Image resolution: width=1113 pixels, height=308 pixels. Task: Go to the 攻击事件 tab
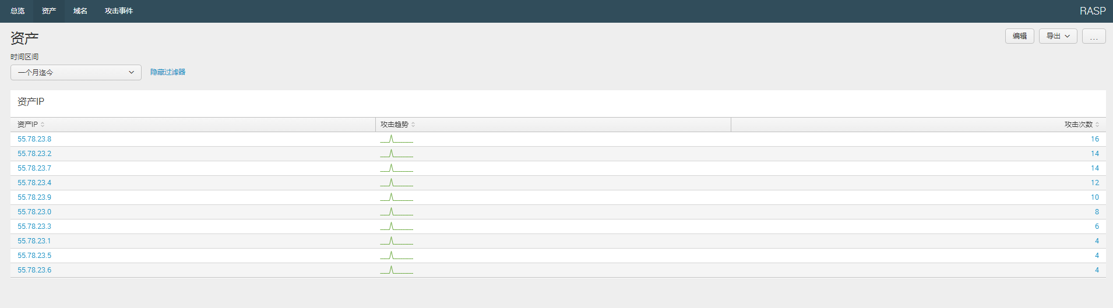[x=119, y=11]
